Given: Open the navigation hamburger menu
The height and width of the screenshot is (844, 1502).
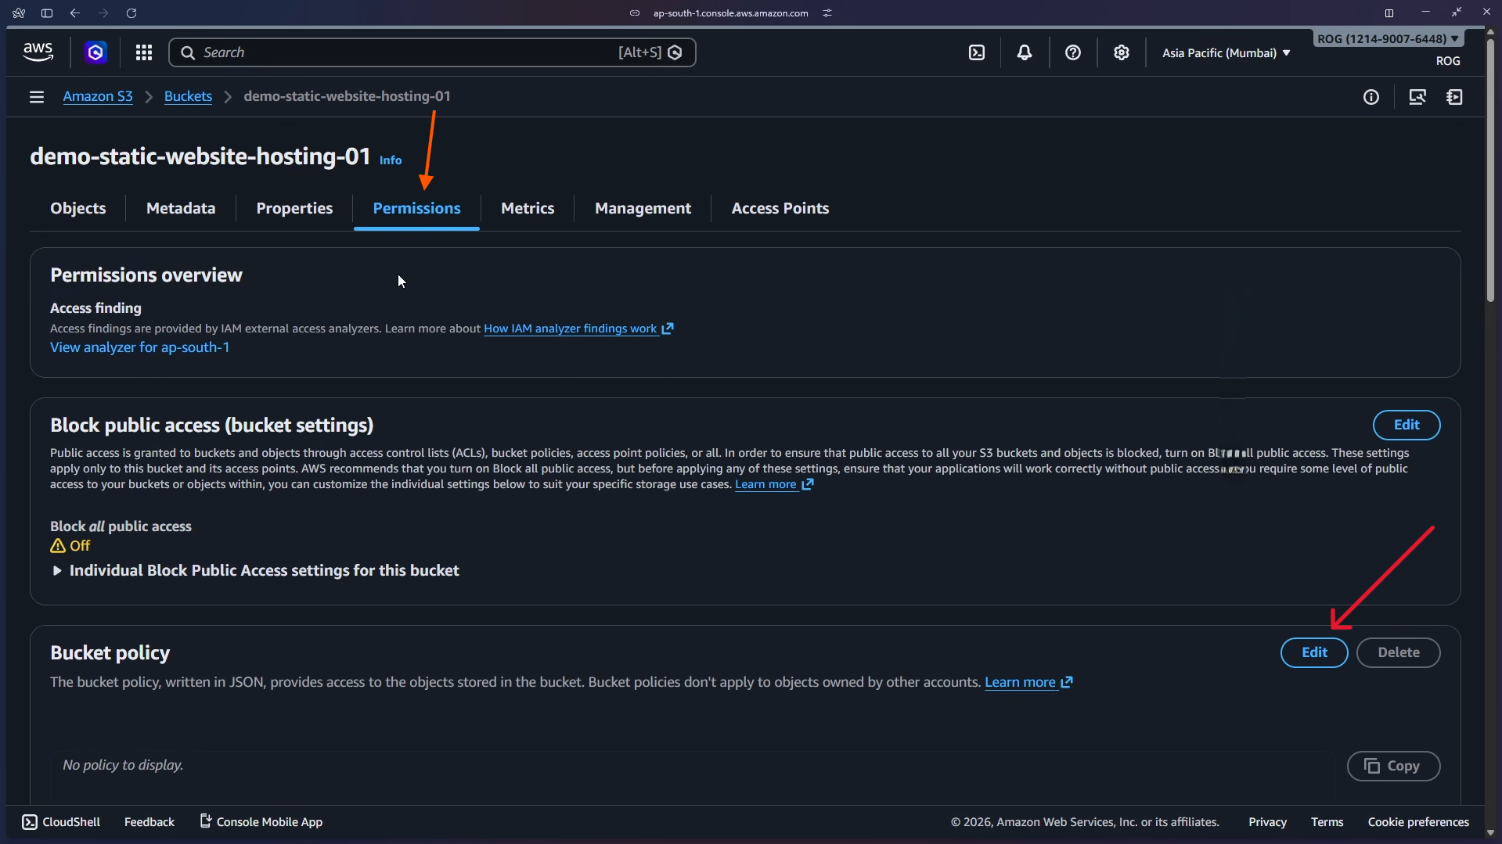Looking at the screenshot, I should (37, 96).
